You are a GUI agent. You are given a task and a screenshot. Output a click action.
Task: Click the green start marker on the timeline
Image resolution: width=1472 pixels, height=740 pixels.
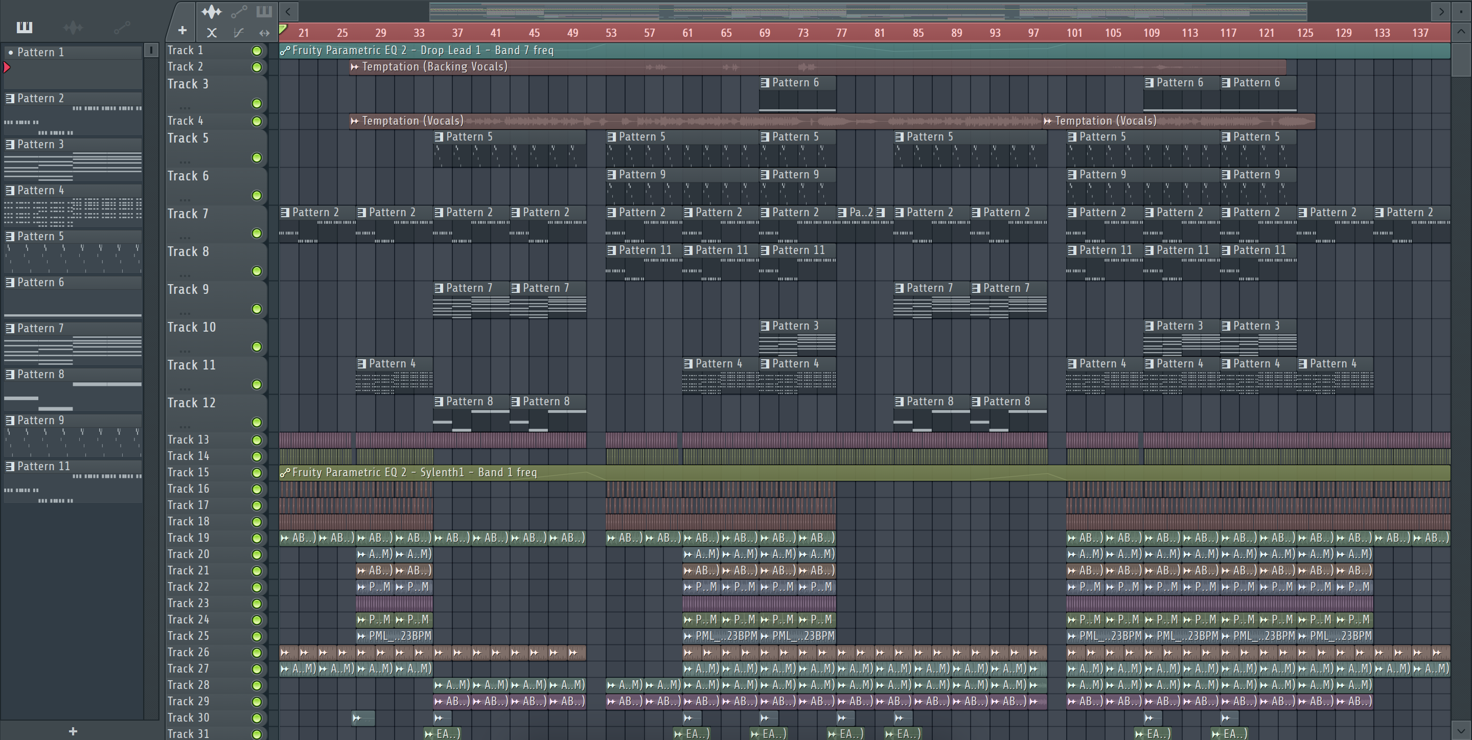(283, 30)
